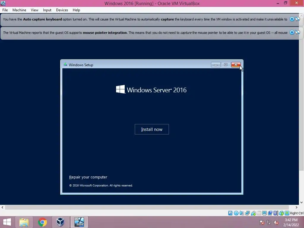Click the Action Center flag tray icon
The width and height of the screenshot is (304, 228).
[262, 222]
